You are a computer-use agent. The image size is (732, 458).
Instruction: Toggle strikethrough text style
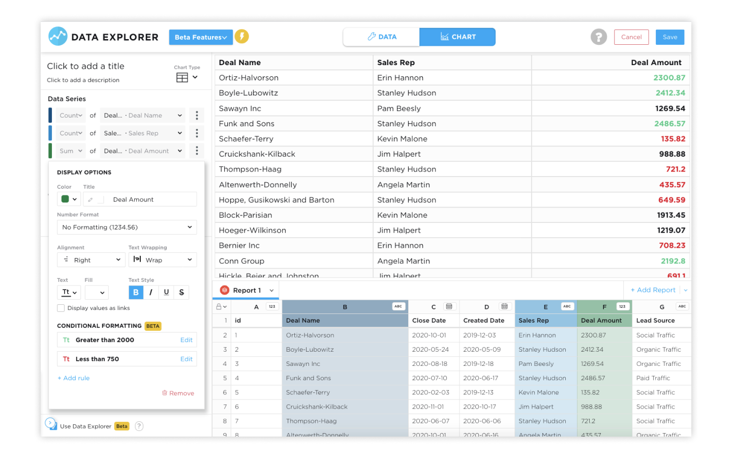point(181,293)
